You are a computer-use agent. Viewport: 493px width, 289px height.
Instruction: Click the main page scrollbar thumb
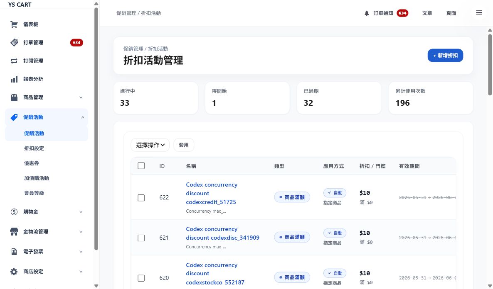(490, 64)
